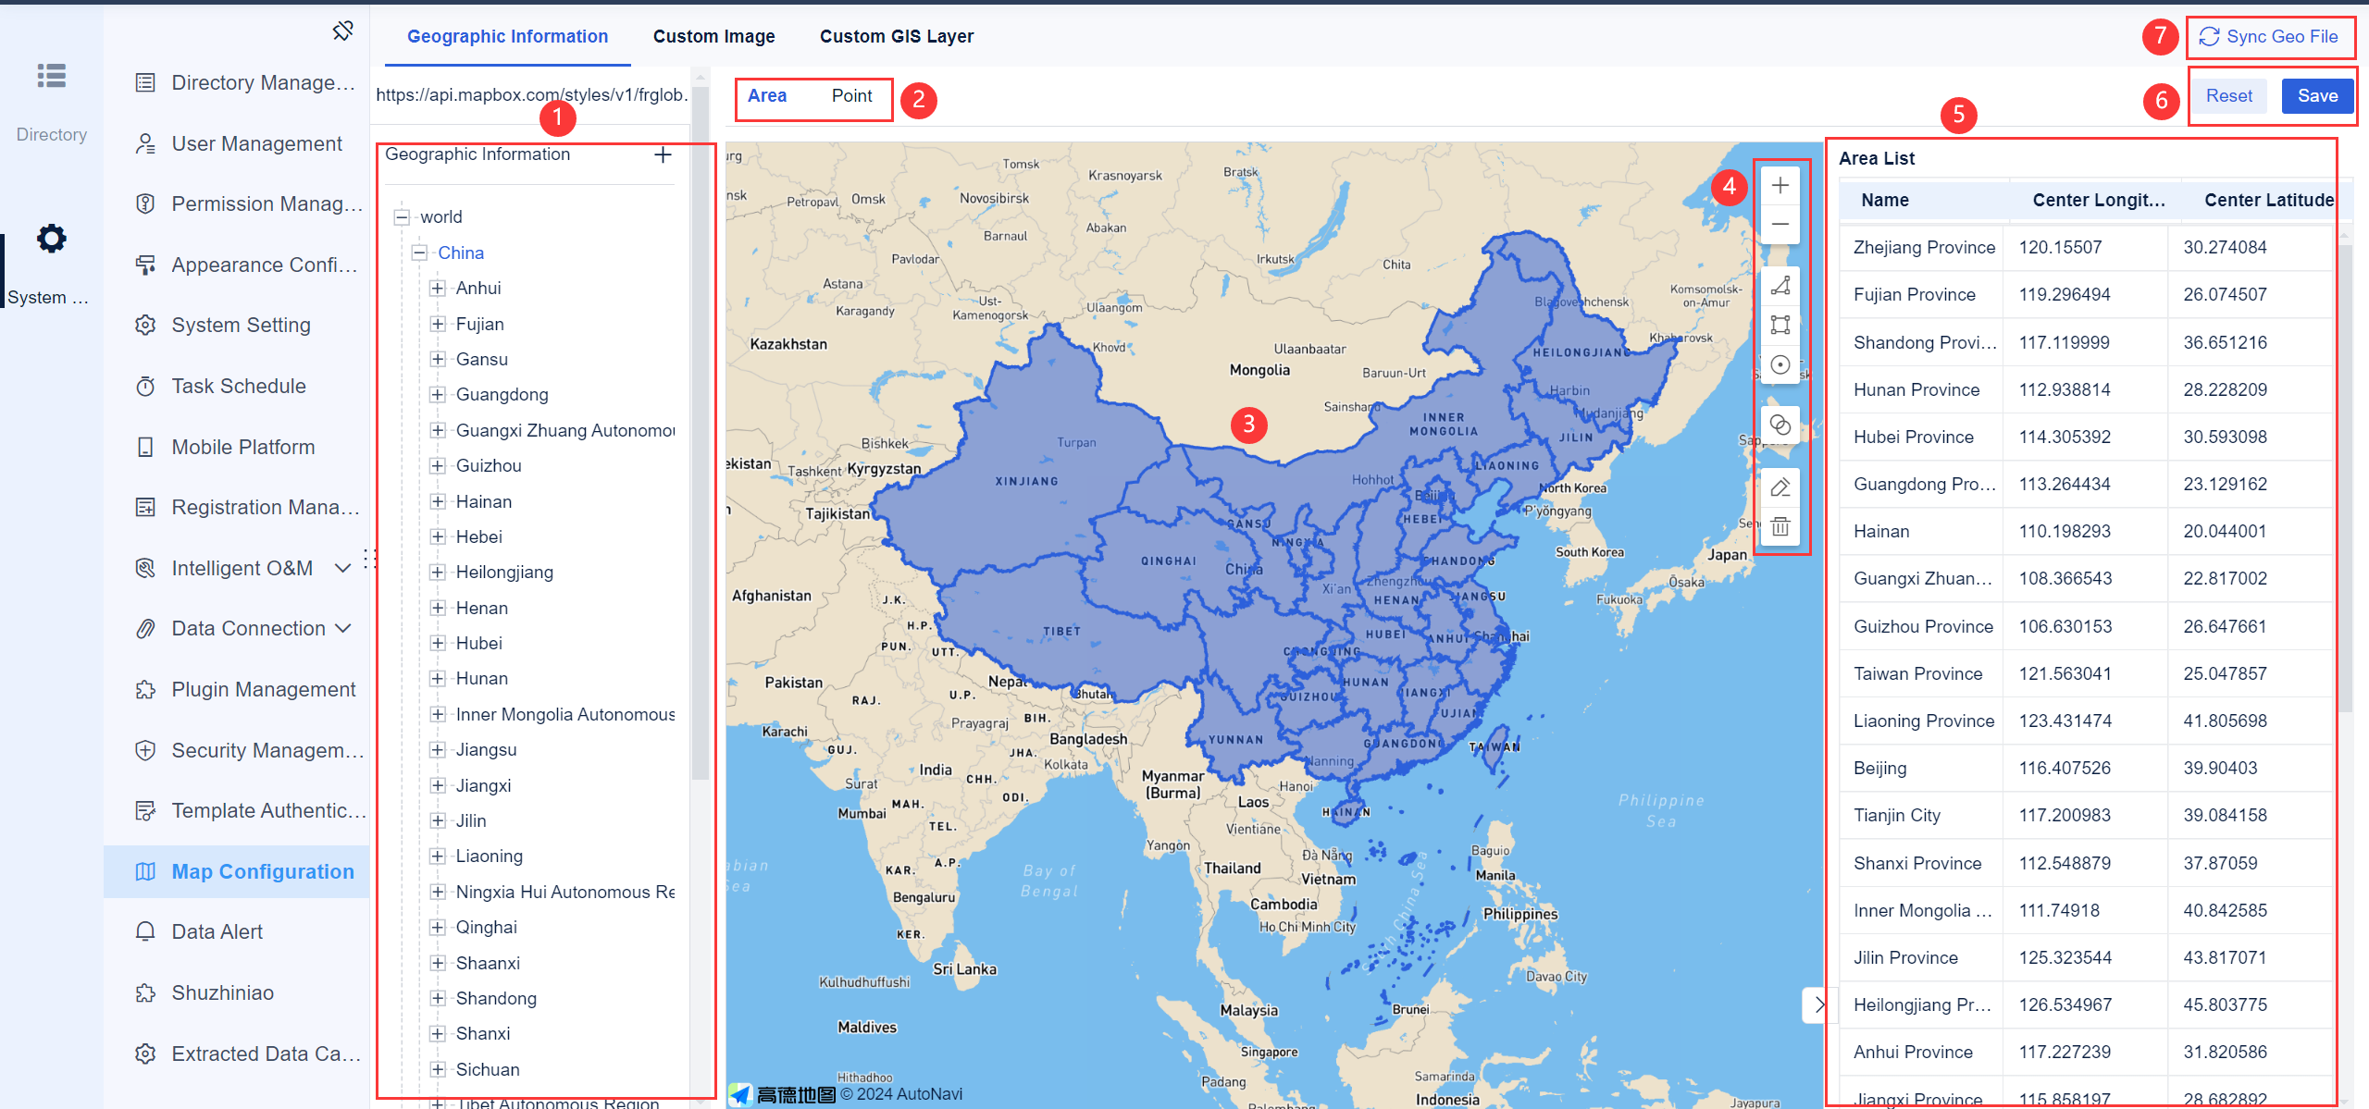Select the rectangle selection tool
Image resolution: width=2369 pixels, height=1109 pixels.
coord(1780,325)
